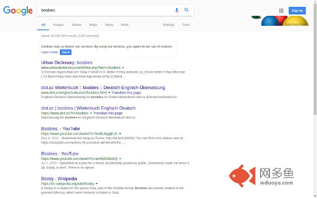Click Translate this page for dict.cc/?s= result
This screenshot has height=198, width=317.
(108, 113)
